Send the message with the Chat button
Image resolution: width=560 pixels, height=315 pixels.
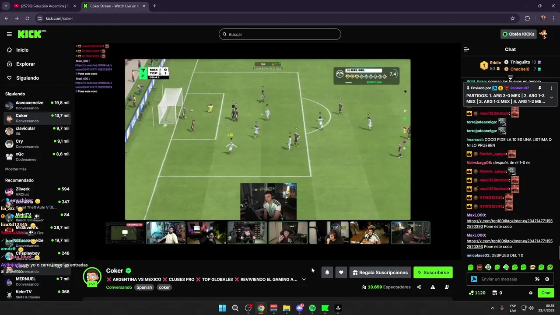click(546, 293)
